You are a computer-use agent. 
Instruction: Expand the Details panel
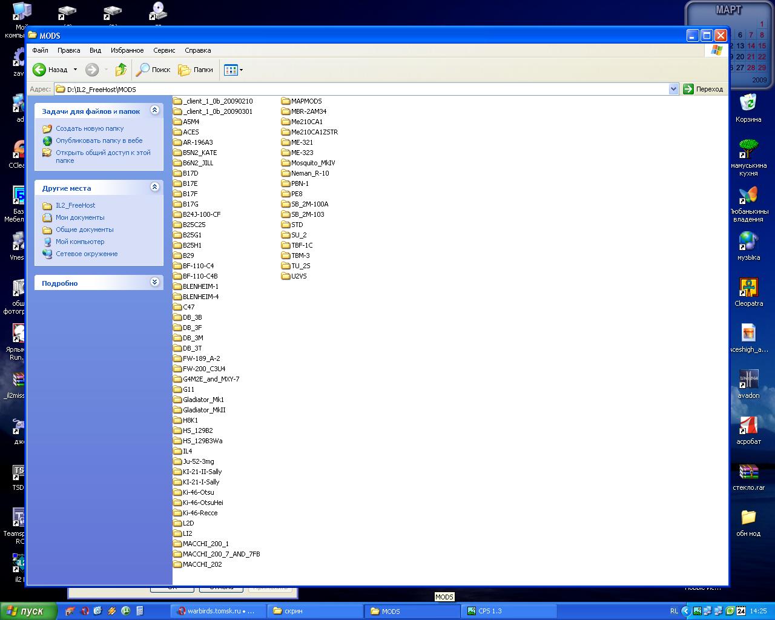click(154, 282)
